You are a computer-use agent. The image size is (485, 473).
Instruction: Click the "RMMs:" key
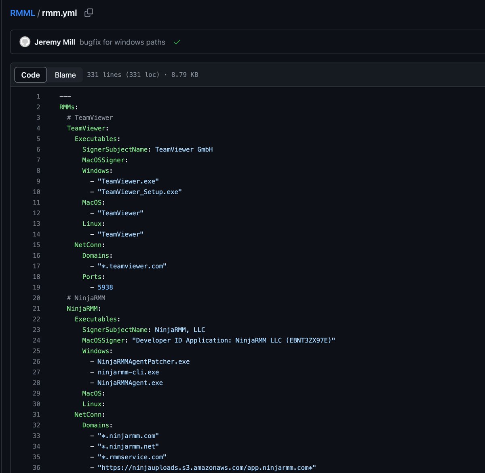click(x=69, y=107)
